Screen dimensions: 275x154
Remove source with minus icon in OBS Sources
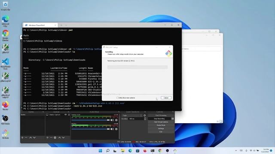[x=51, y=138]
